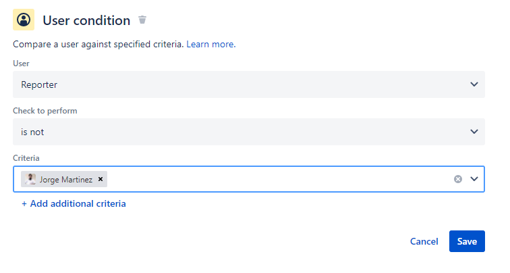Click the Criteria field label

point(26,158)
